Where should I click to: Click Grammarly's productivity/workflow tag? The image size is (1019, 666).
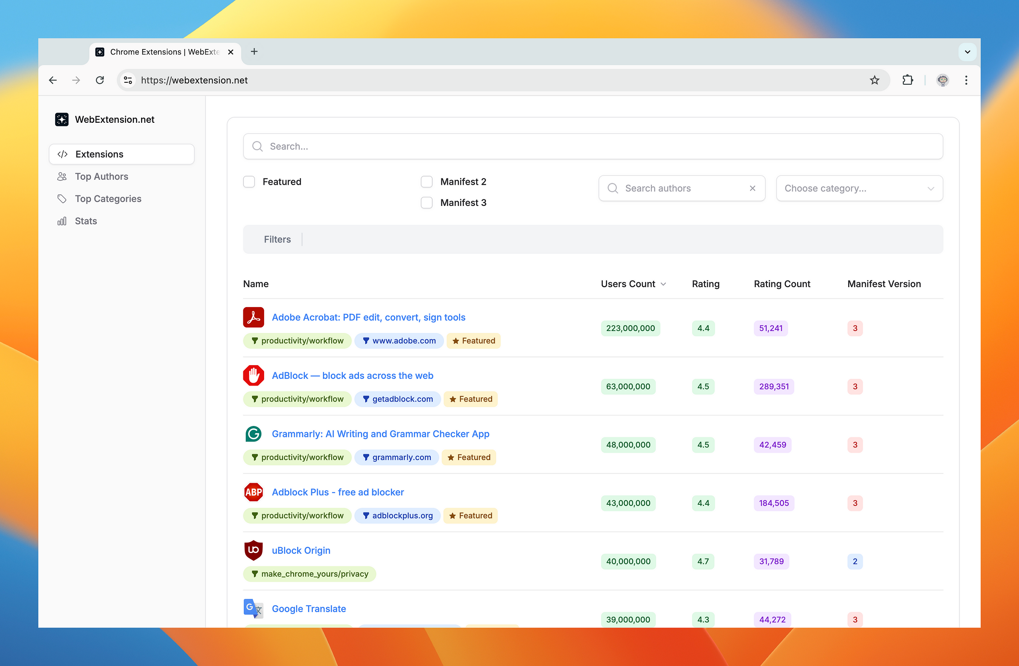click(x=297, y=457)
